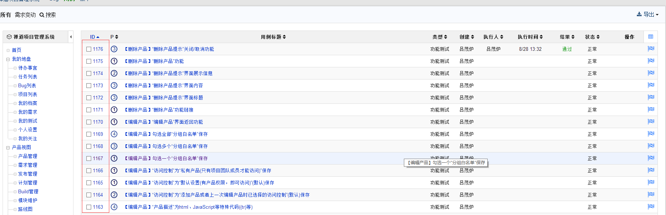Image resolution: width=666 pixels, height=215 pixels.
Task: Click the search magnifier icon
Action: tap(42, 15)
